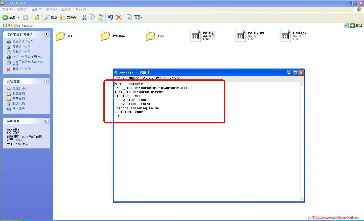Select the system32 folder icon
Viewport: 364px width, 221px height.
[105, 36]
